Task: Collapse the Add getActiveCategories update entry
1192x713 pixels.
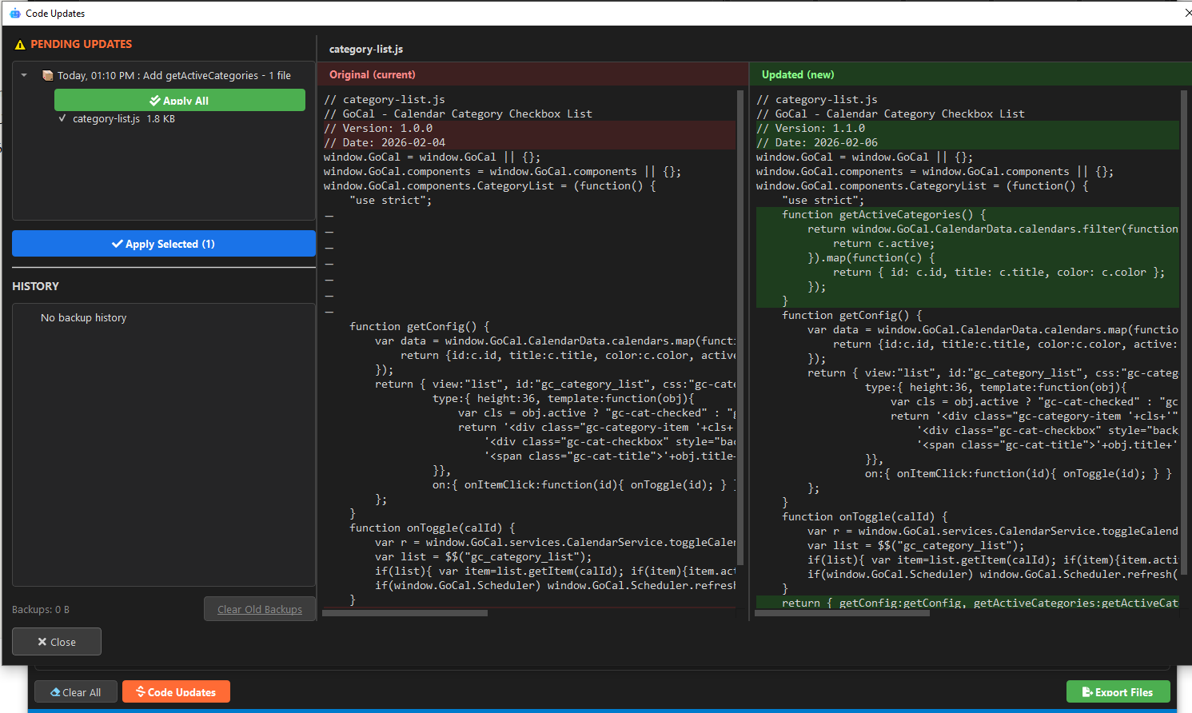Action: 25,74
